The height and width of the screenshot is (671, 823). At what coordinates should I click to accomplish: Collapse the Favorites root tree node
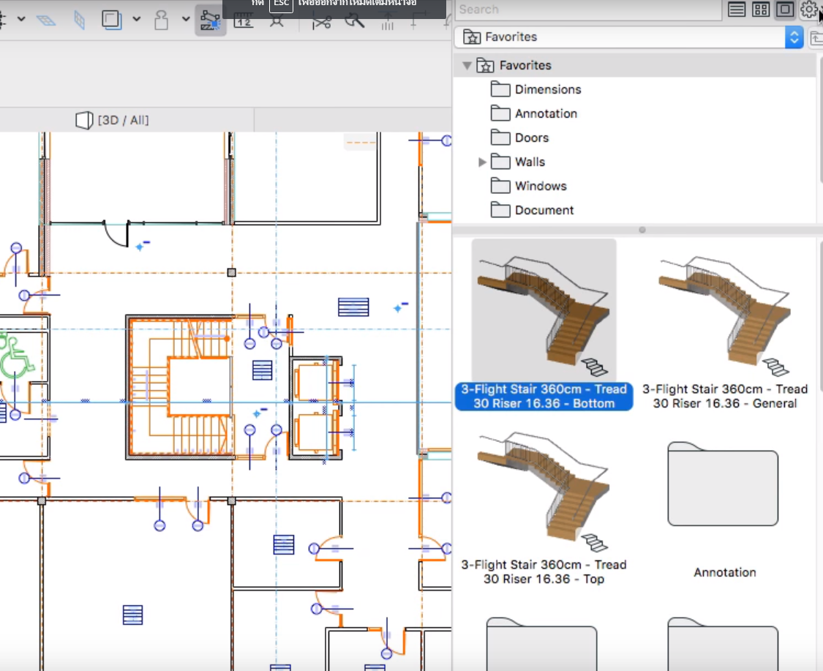(467, 66)
